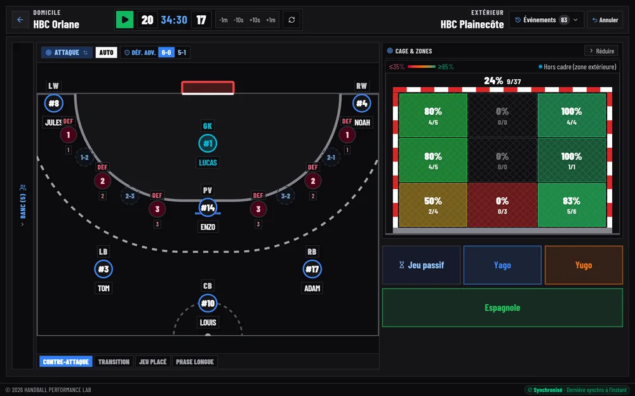Select pivot player #14 Enzo
The height and width of the screenshot is (396, 635).
[x=208, y=208]
